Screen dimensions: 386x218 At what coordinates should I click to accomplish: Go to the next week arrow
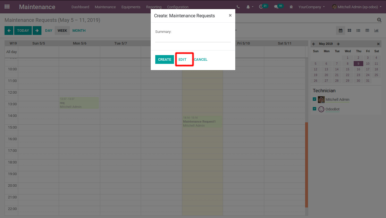37,30
